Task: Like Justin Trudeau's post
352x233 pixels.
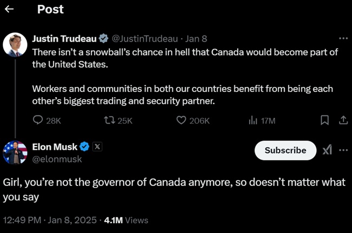Action: [x=182, y=121]
